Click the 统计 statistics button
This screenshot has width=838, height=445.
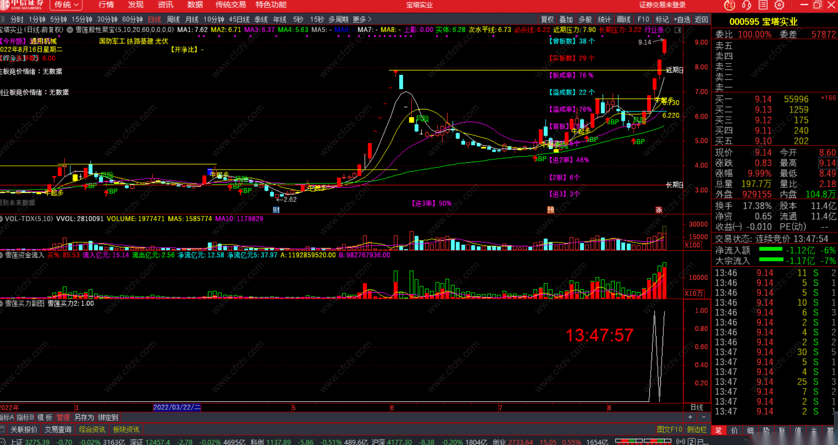click(604, 19)
